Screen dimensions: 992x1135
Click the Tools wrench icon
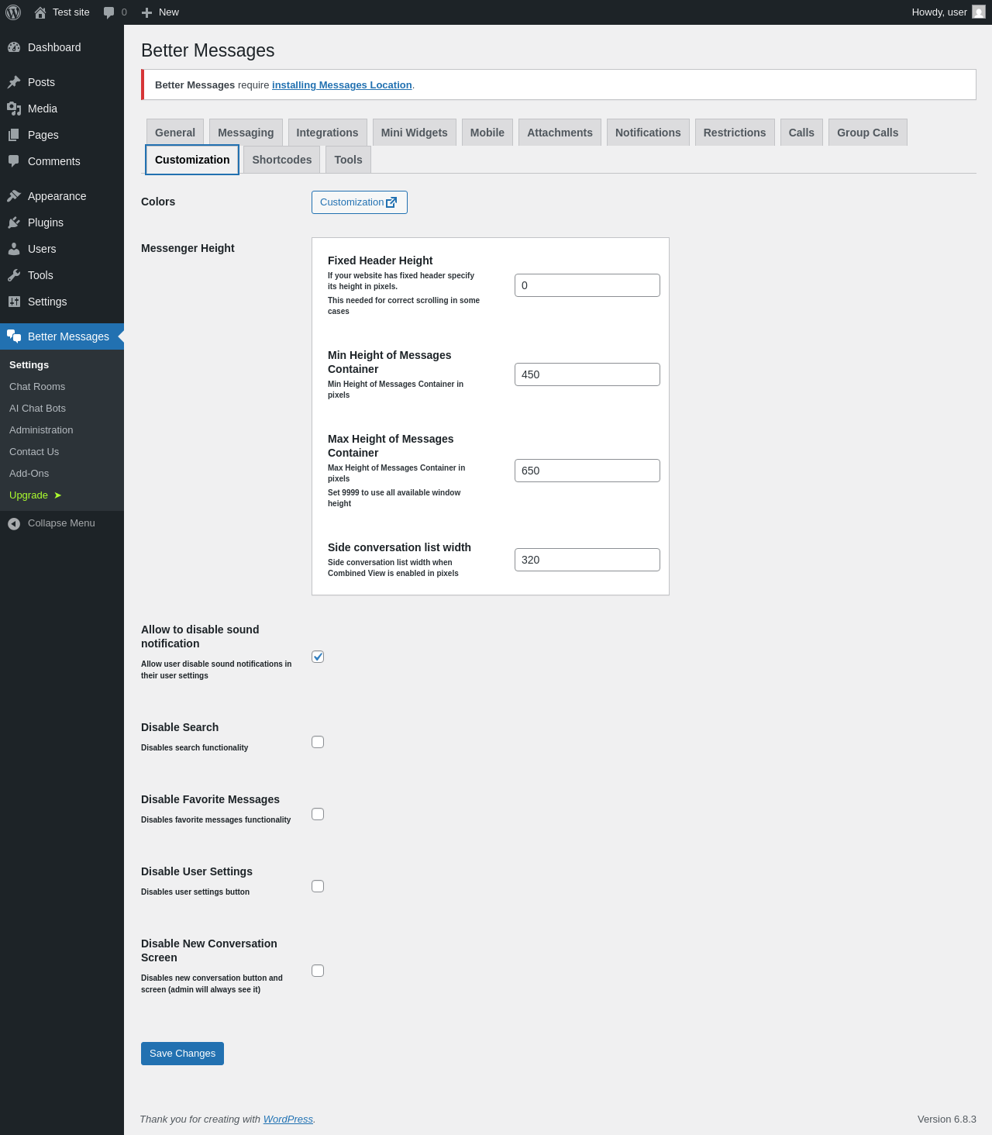pos(14,275)
